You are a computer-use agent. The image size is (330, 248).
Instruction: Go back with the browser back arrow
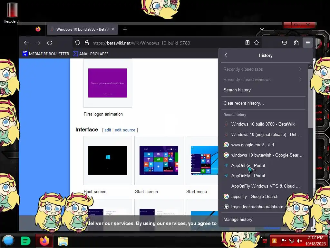(x=26, y=43)
